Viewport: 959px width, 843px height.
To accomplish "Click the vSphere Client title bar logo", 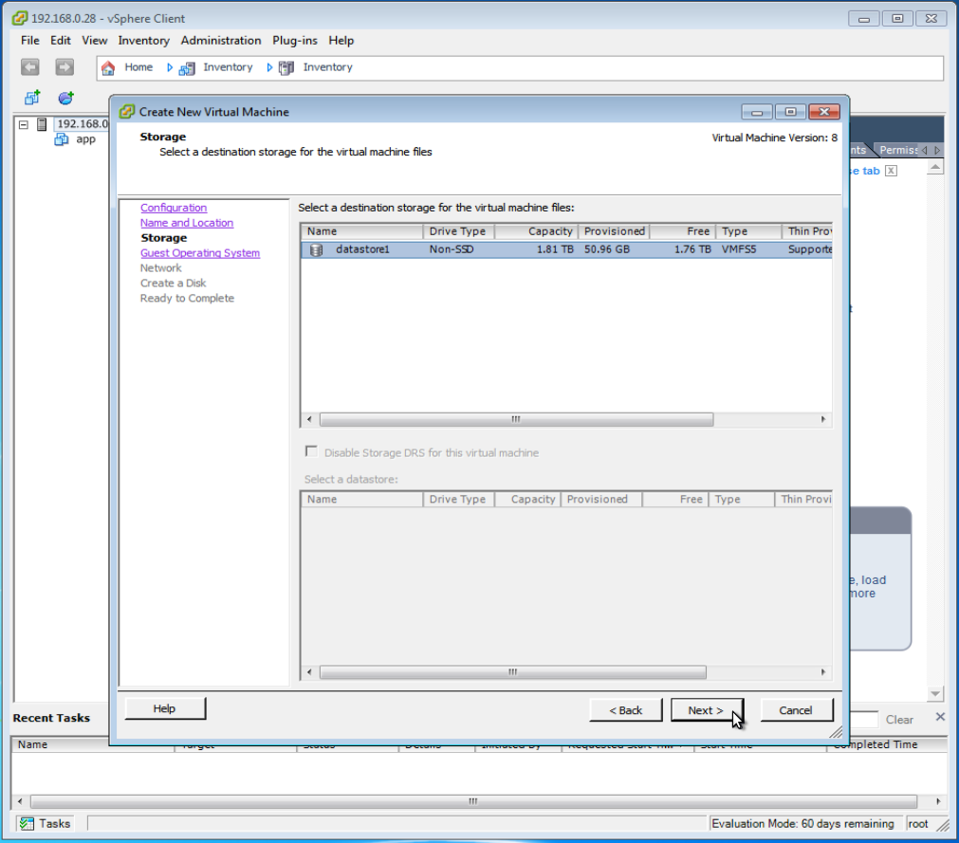I will pyautogui.click(x=20, y=18).
